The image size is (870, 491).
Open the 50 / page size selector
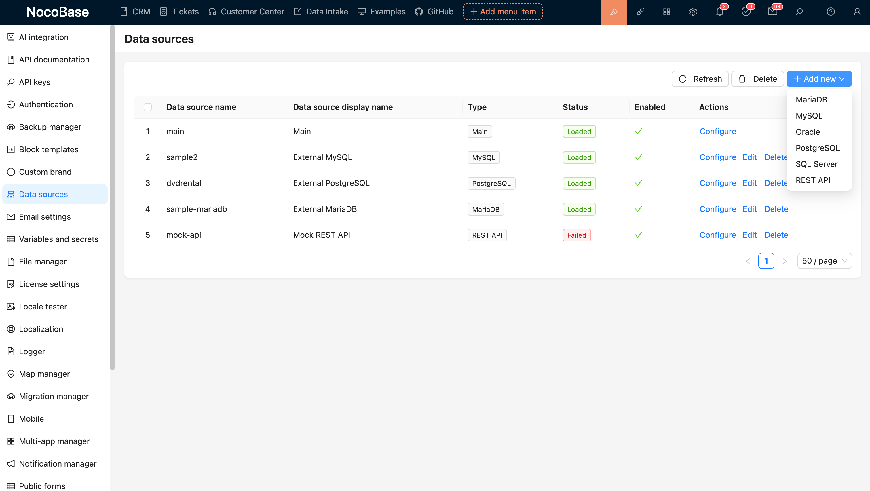coord(825,261)
